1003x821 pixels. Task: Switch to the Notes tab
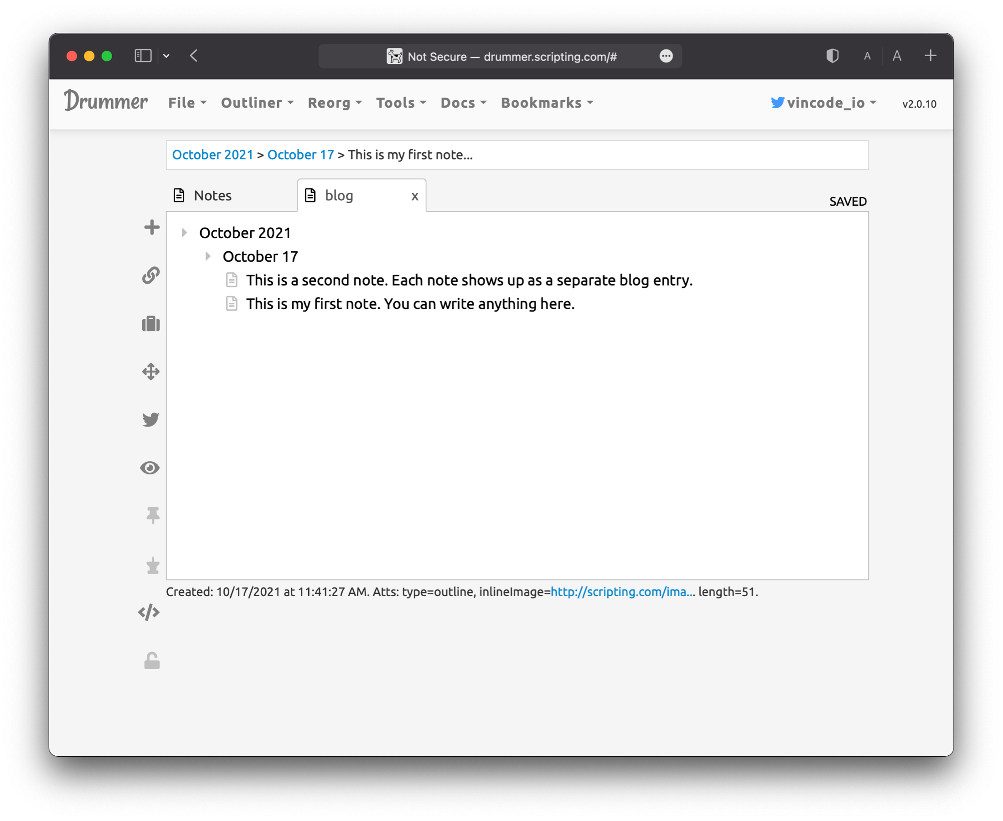(x=232, y=195)
